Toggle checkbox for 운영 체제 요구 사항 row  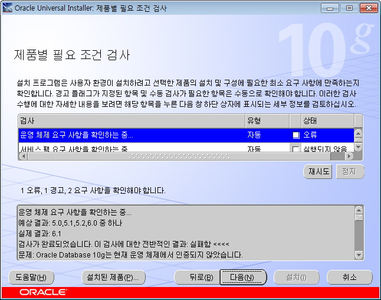coord(296,135)
